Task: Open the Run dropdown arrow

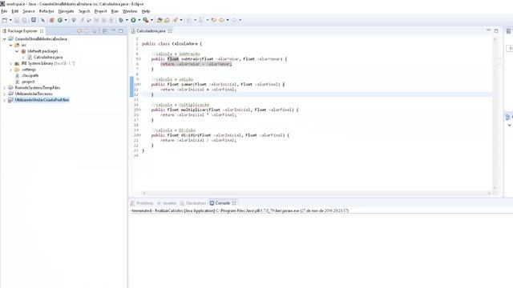Action: [139, 20]
